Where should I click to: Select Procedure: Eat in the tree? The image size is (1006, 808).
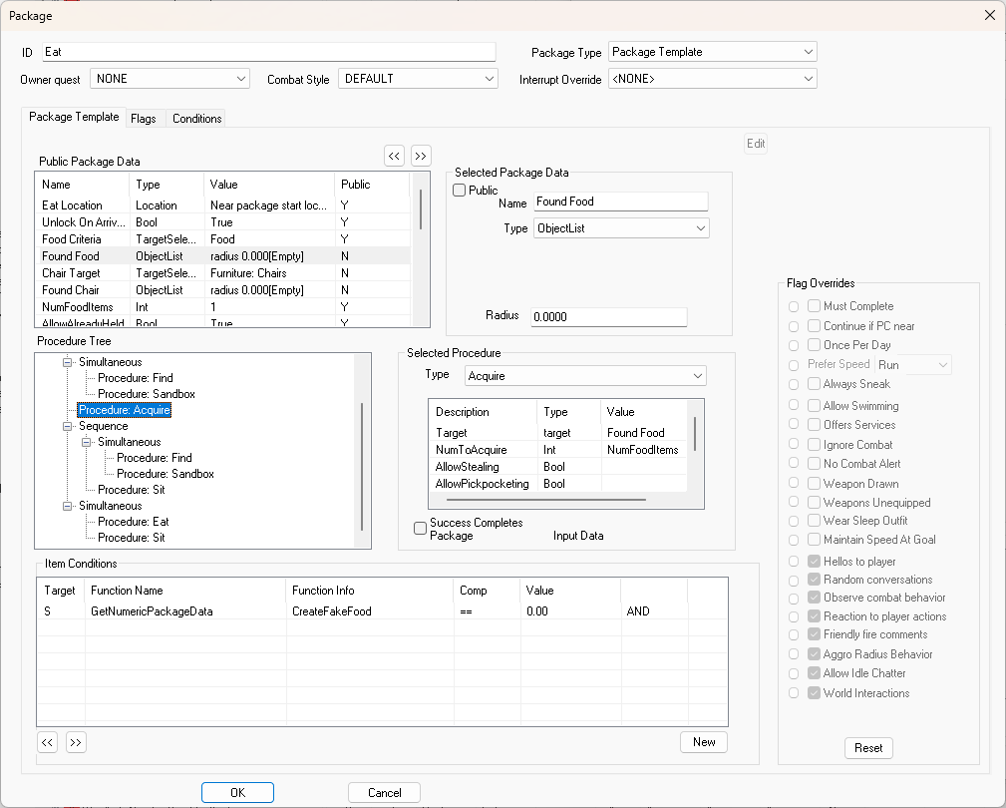(x=134, y=522)
